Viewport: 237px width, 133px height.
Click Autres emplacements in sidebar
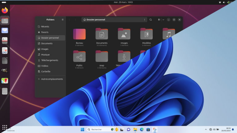52,79
